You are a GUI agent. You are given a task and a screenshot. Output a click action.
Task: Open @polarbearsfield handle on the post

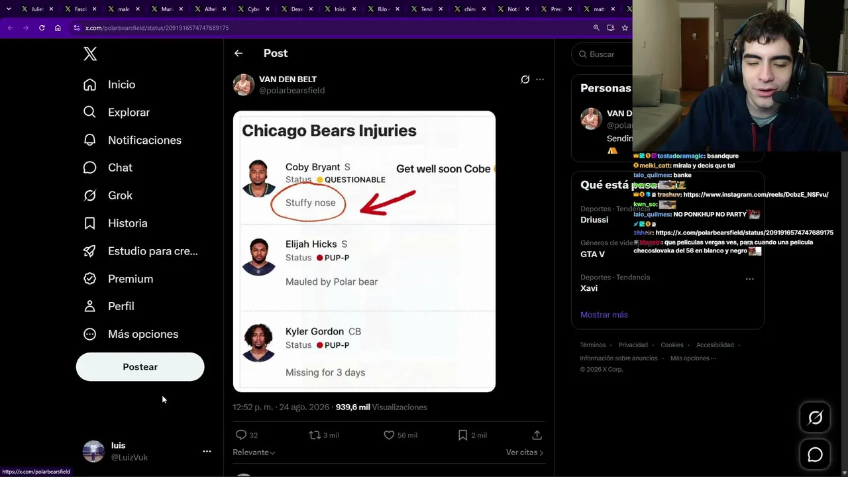tap(291, 91)
